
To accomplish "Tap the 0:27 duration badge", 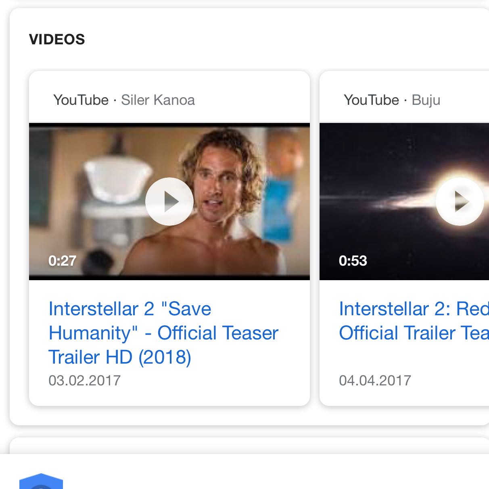I will [62, 261].
